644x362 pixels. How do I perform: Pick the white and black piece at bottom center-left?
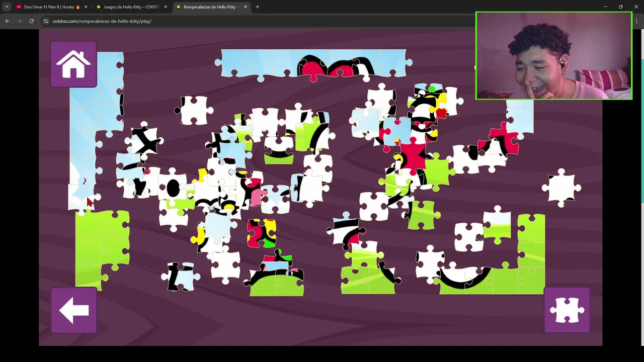click(181, 277)
